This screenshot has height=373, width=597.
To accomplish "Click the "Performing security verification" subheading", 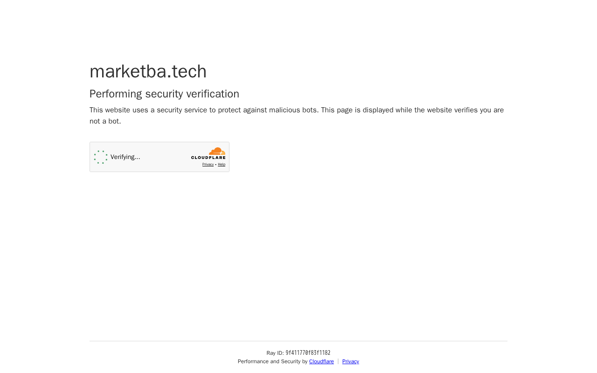I will coord(164,94).
